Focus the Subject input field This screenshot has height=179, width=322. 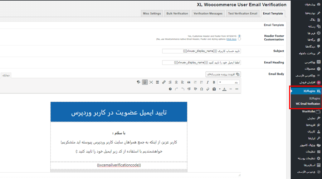(x=201, y=51)
